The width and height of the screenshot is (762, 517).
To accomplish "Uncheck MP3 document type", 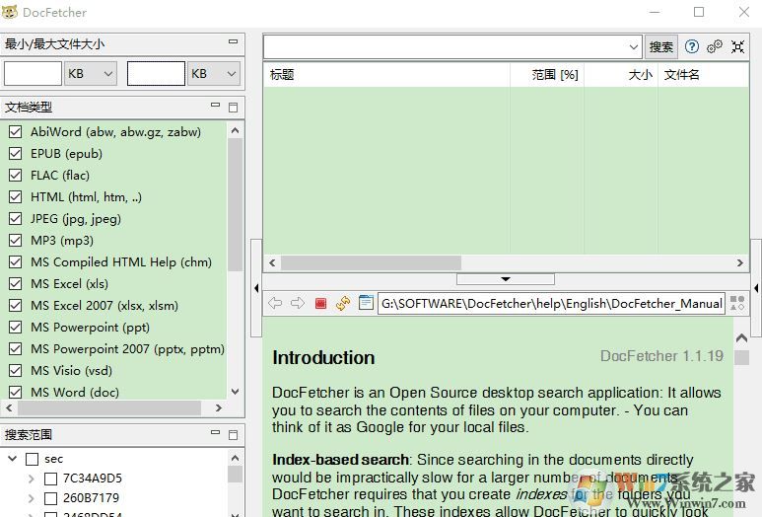I will pos(16,241).
